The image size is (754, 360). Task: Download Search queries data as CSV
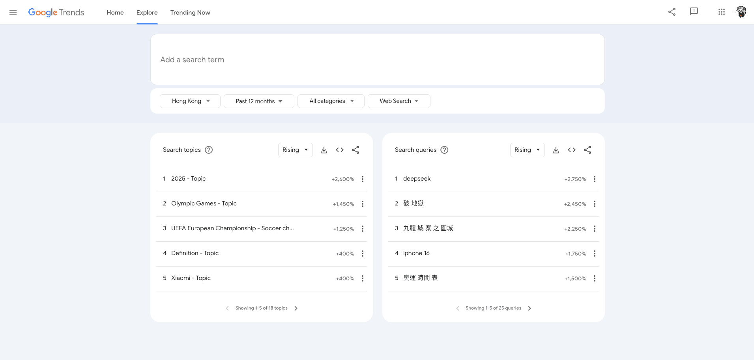click(556, 150)
